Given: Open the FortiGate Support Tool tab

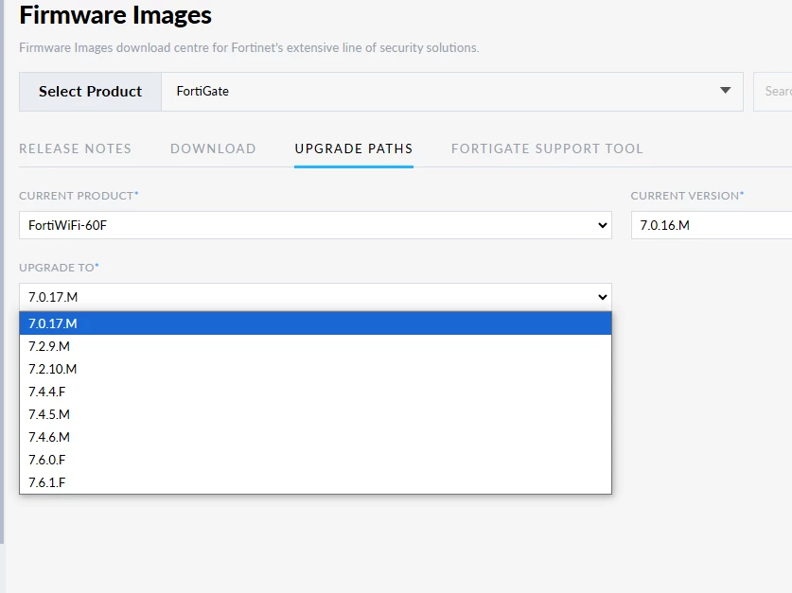Looking at the screenshot, I should 547,148.
